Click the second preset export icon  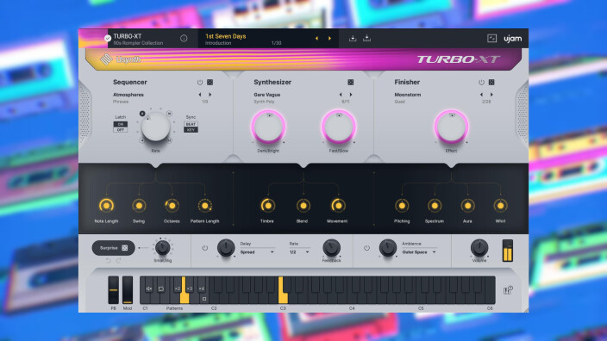(366, 38)
